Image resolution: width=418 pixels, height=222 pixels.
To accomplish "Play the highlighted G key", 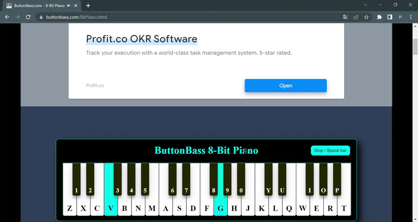I will coord(221,209).
